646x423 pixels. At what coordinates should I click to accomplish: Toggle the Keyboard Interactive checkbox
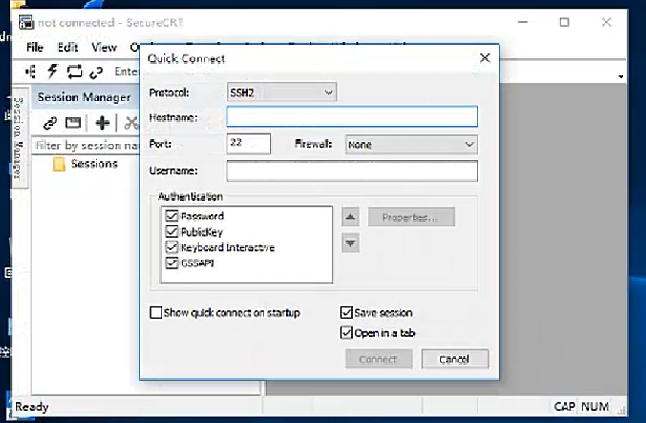pos(172,247)
